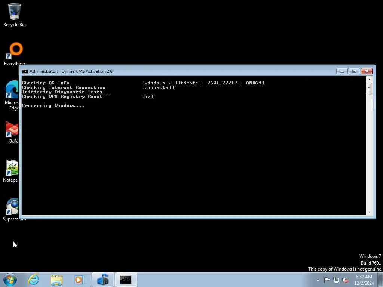Click the console vertical scrollbar thumb
The image size is (383, 287).
point(369,89)
